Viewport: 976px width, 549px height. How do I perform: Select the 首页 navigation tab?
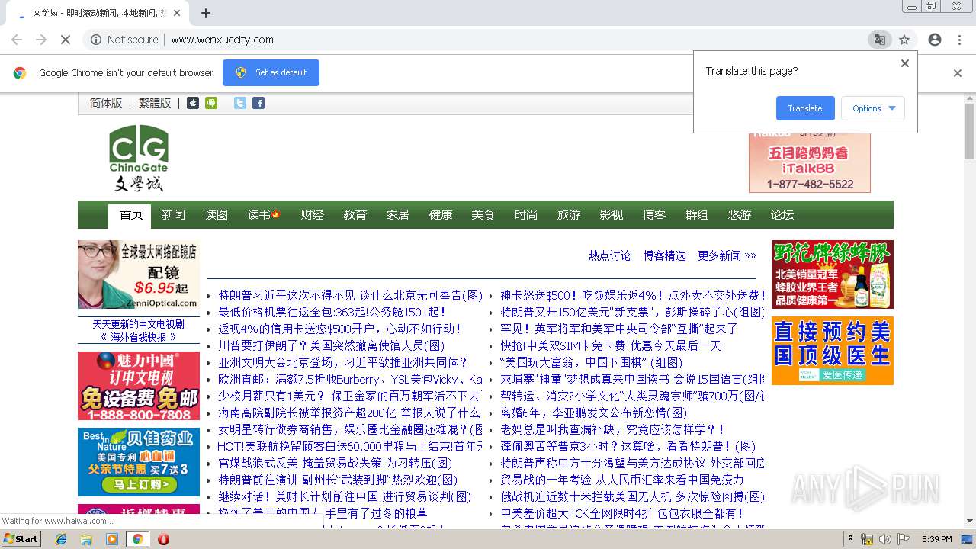click(x=130, y=215)
